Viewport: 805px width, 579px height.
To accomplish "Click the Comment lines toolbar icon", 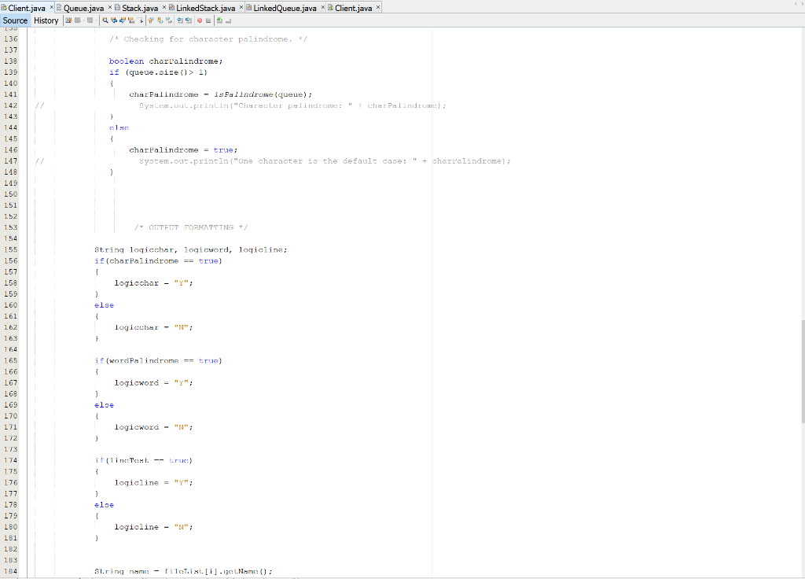I will 220,20.
